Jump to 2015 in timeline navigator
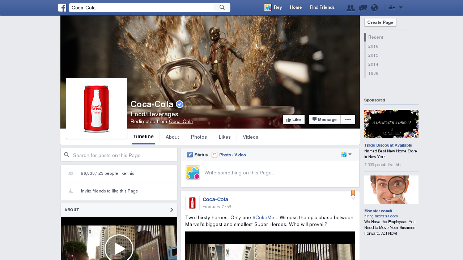The height and width of the screenshot is (260, 463). pos(373,55)
